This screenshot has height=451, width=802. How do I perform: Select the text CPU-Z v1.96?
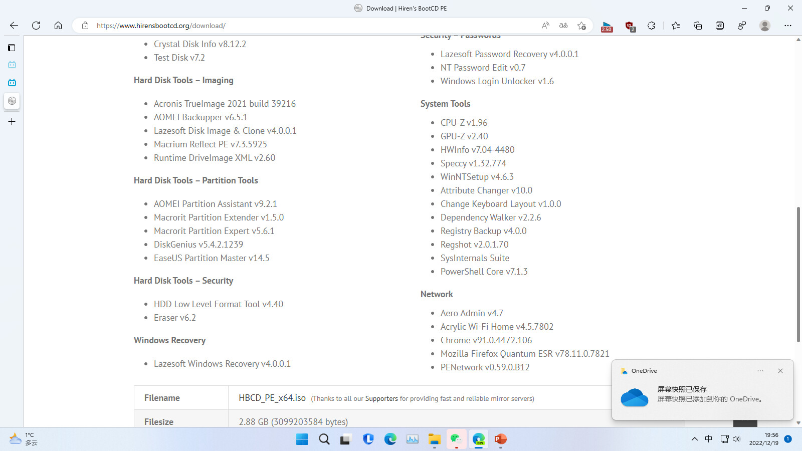point(464,123)
